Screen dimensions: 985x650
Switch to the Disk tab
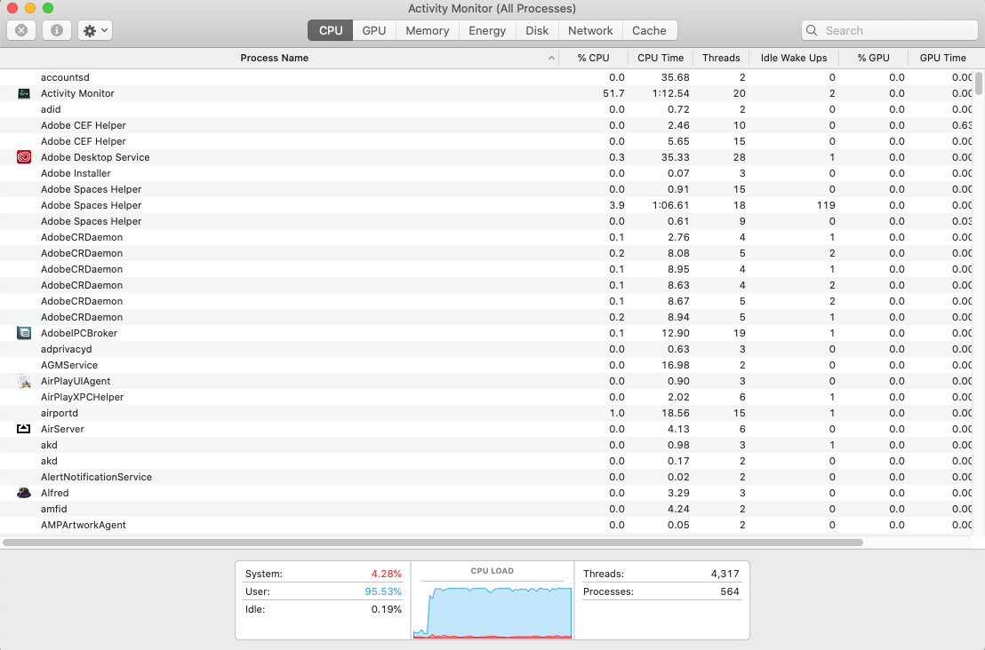537,30
